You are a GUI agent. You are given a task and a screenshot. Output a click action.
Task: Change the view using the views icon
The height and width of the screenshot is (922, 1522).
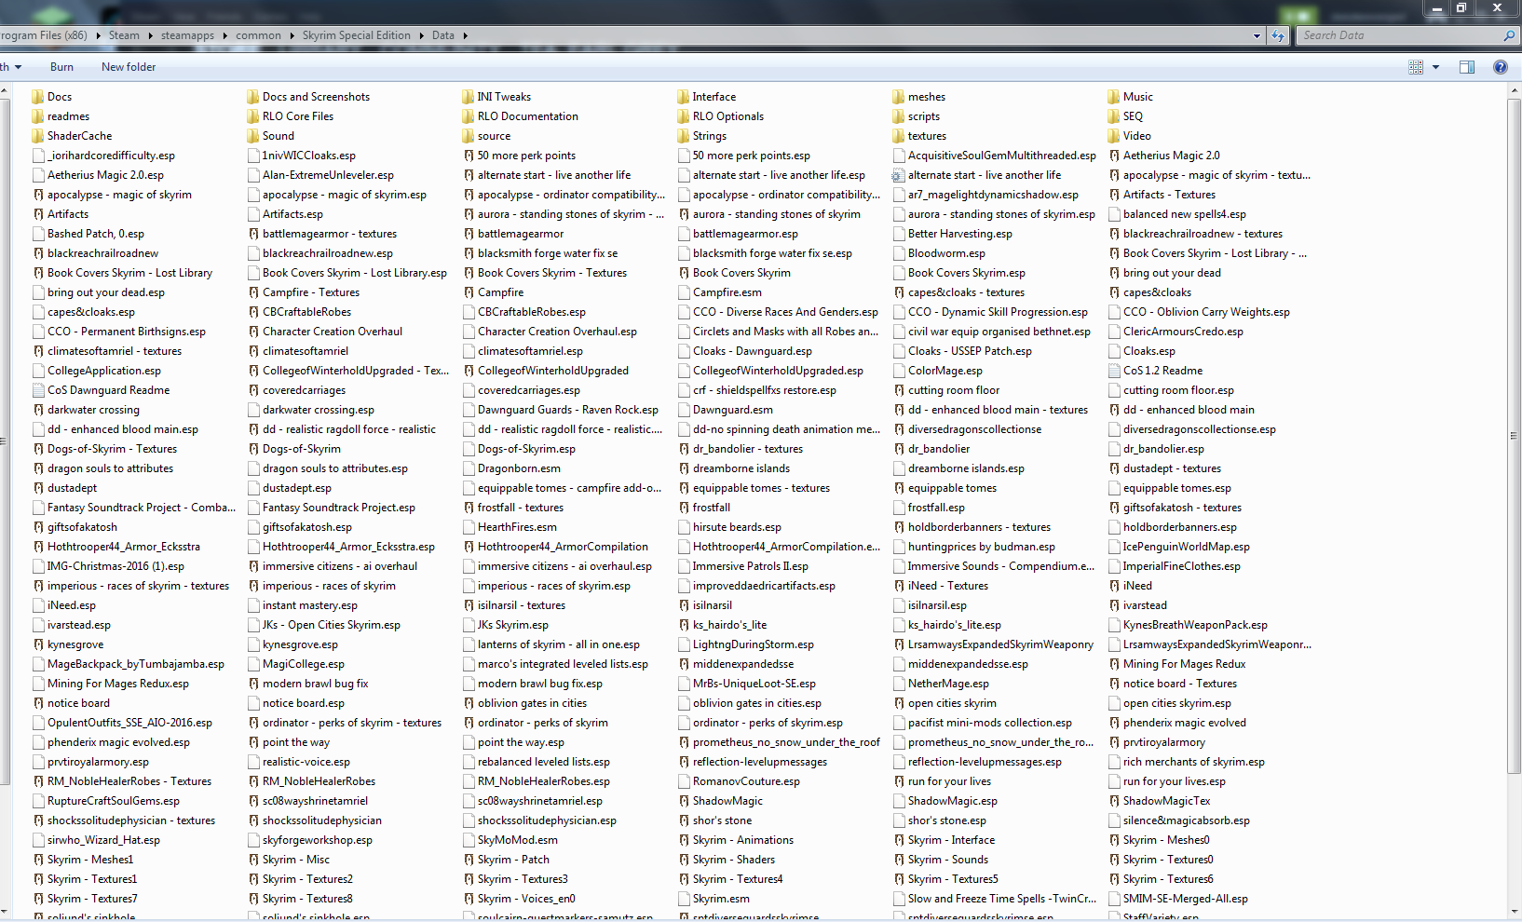click(1416, 67)
